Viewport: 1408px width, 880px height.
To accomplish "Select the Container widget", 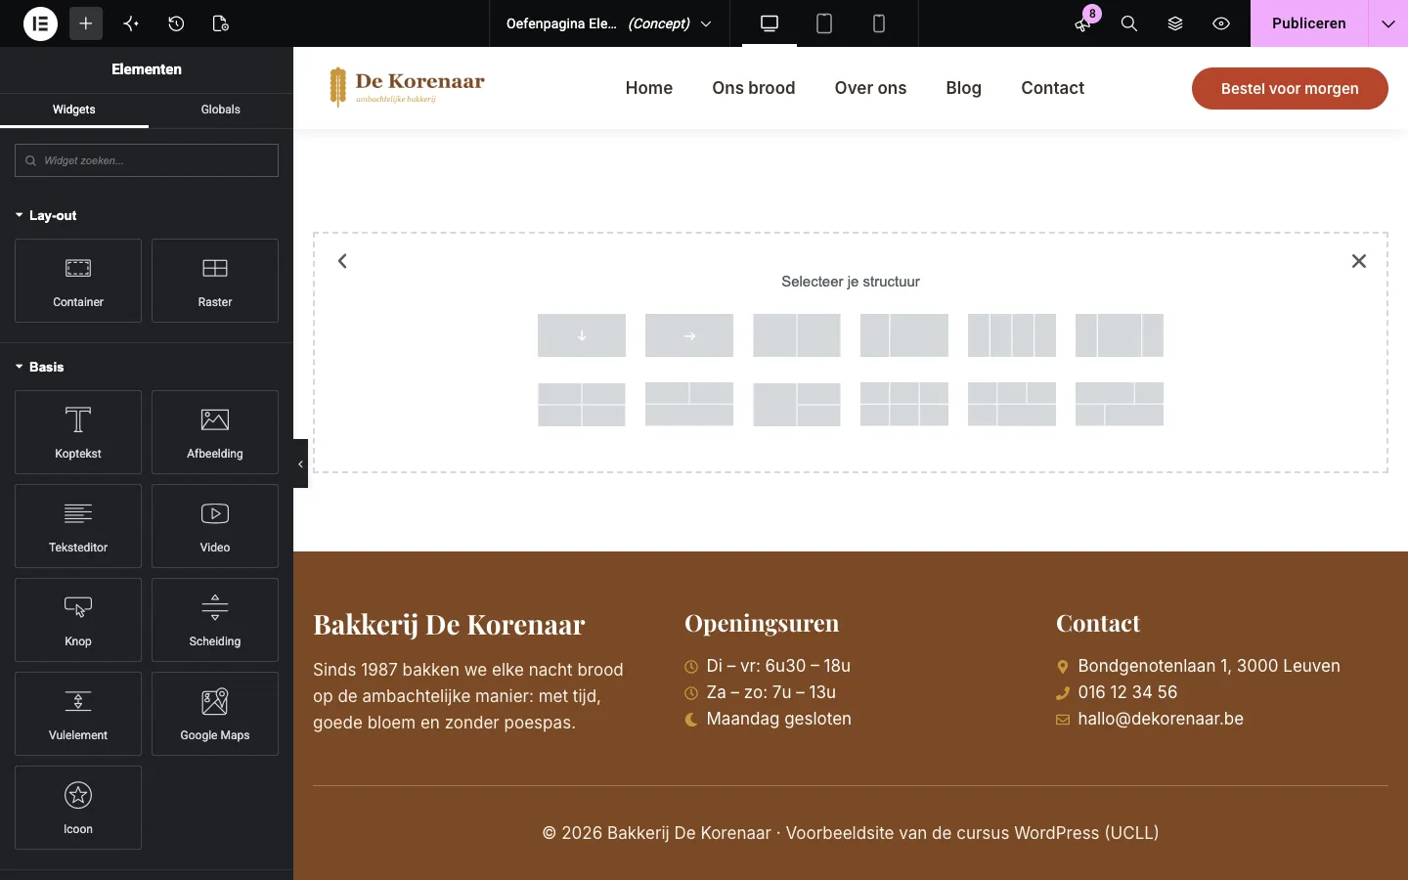I will click(x=78, y=281).
